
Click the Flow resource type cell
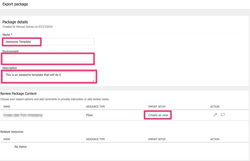[x=89, y=115]
